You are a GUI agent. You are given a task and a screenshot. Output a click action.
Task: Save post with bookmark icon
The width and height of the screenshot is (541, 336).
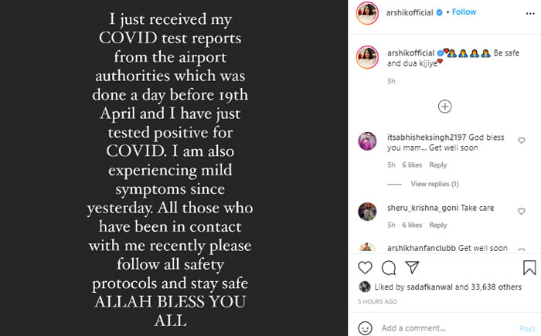529,267
